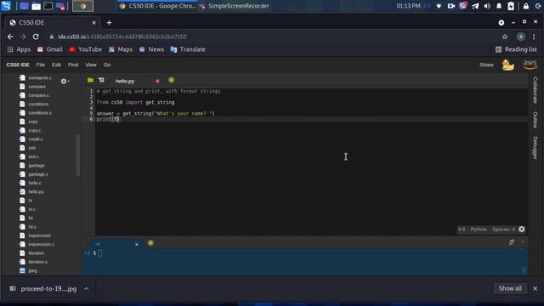Click inside the terminal prompt area
Screen dimensions: 544x306
click(304, 262)
